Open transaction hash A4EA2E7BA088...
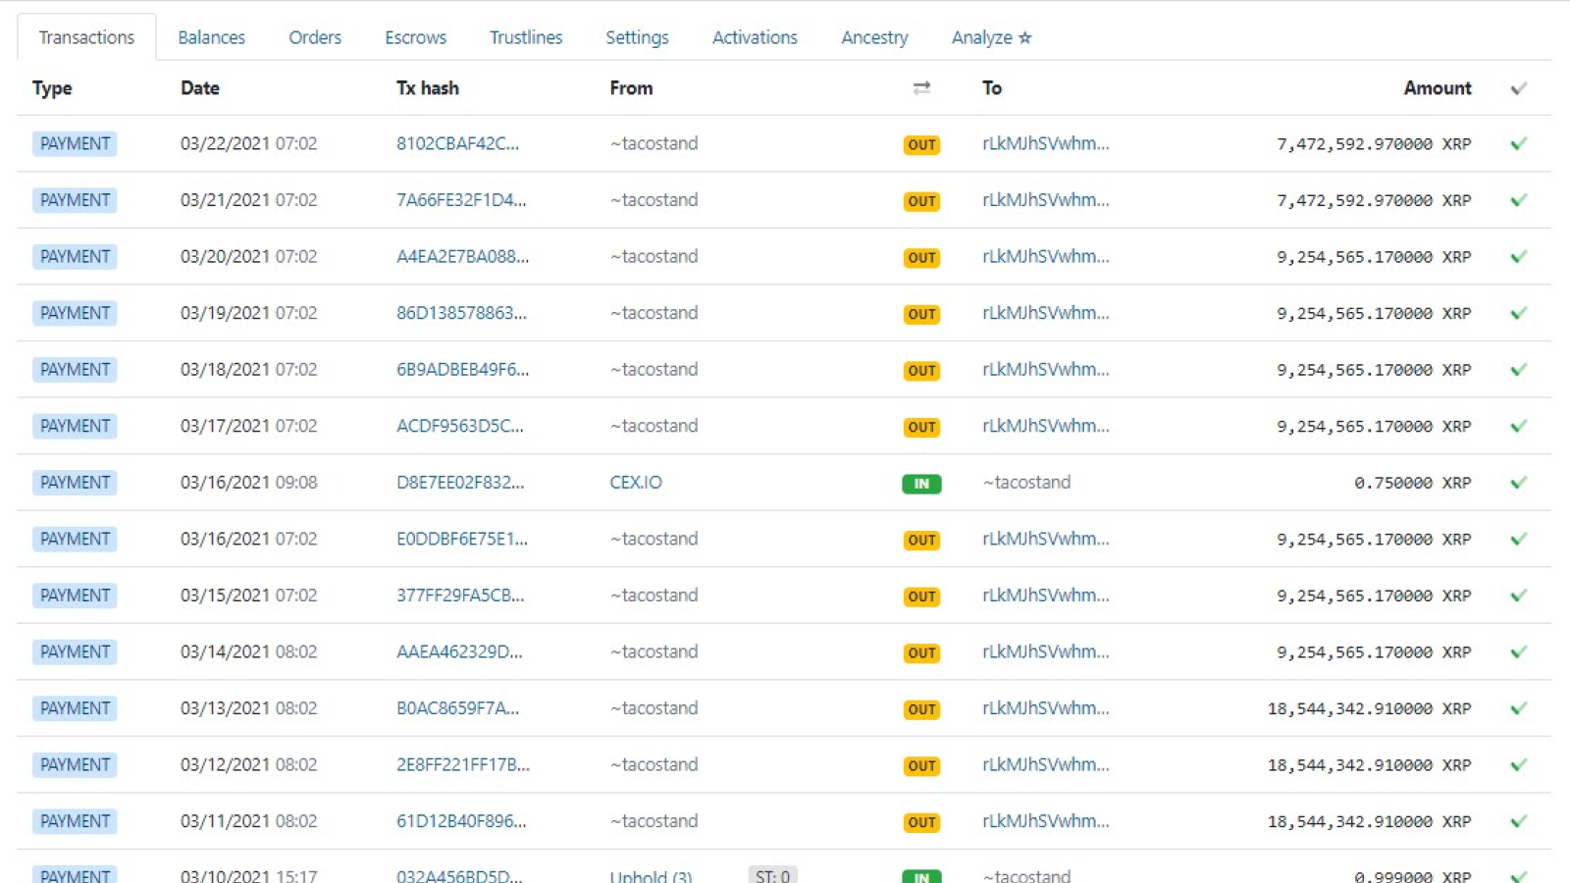The width and height of the screenshot is (1570, 883). (462, 256)
